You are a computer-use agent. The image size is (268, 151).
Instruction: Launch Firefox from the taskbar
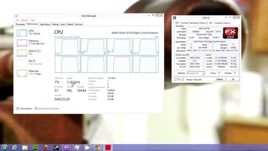click(46, 147)
